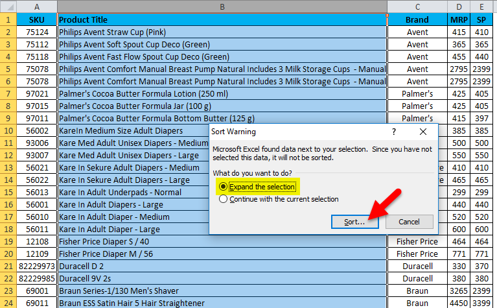
Task: Click cell with SKU 93007
Action: 37,156
